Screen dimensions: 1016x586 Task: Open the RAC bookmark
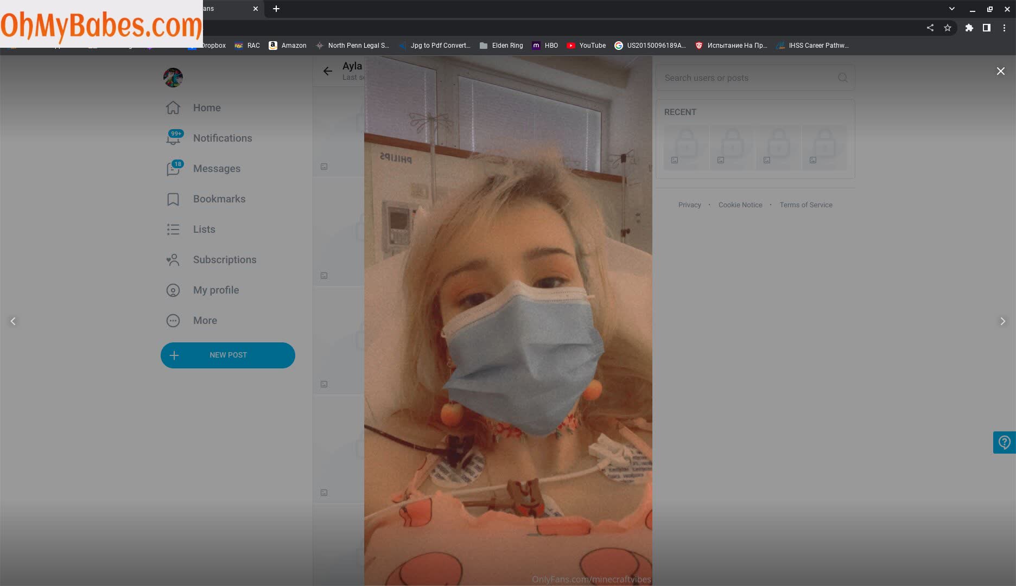[x=247, y=46]
